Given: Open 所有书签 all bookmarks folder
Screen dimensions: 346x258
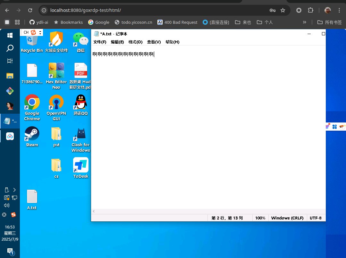Looking at the screenshot, I should tap(329, 22).
